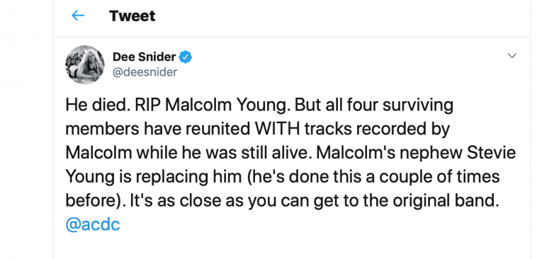Click the opening words "He died."
The image size is (542, 259).
pos(98,105)
